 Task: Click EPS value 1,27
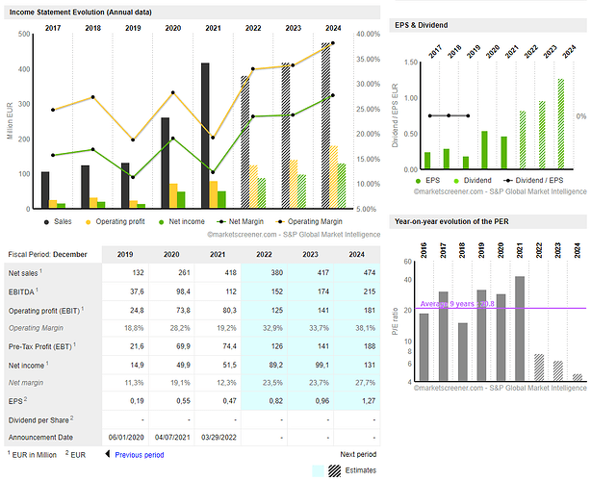[x=369, y=401]
